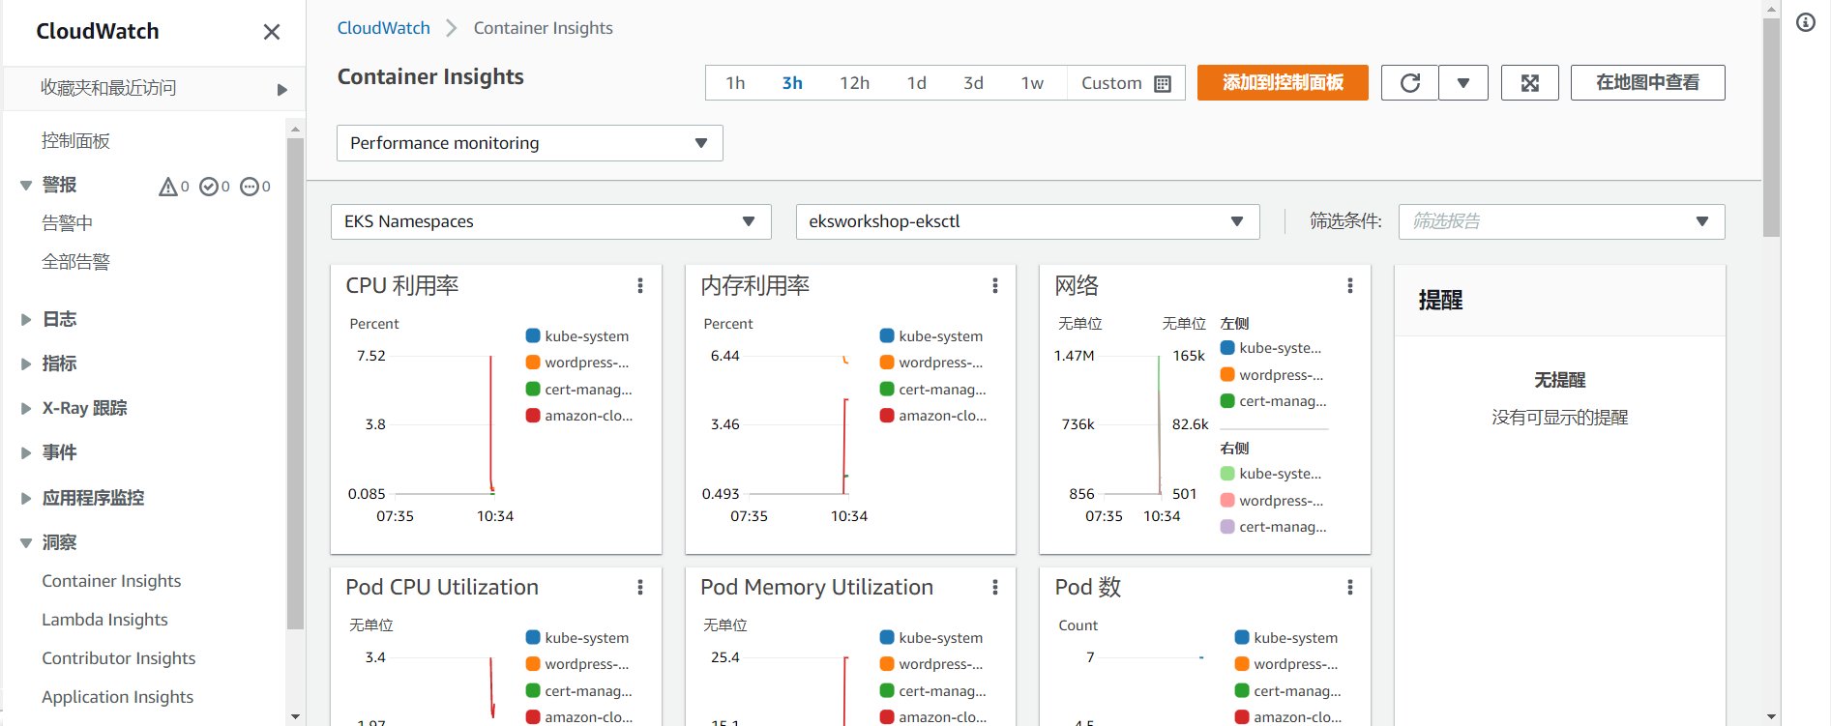Click the main page vertical scrollbar

tap(1771, 126)
